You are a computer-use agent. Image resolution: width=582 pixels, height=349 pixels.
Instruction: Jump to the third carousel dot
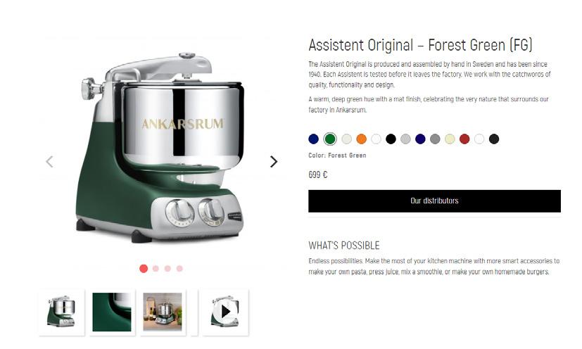(x=167, y=268)
